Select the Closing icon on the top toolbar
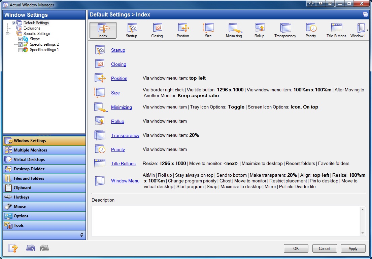372x259 pixels. (x=157, y=30)
